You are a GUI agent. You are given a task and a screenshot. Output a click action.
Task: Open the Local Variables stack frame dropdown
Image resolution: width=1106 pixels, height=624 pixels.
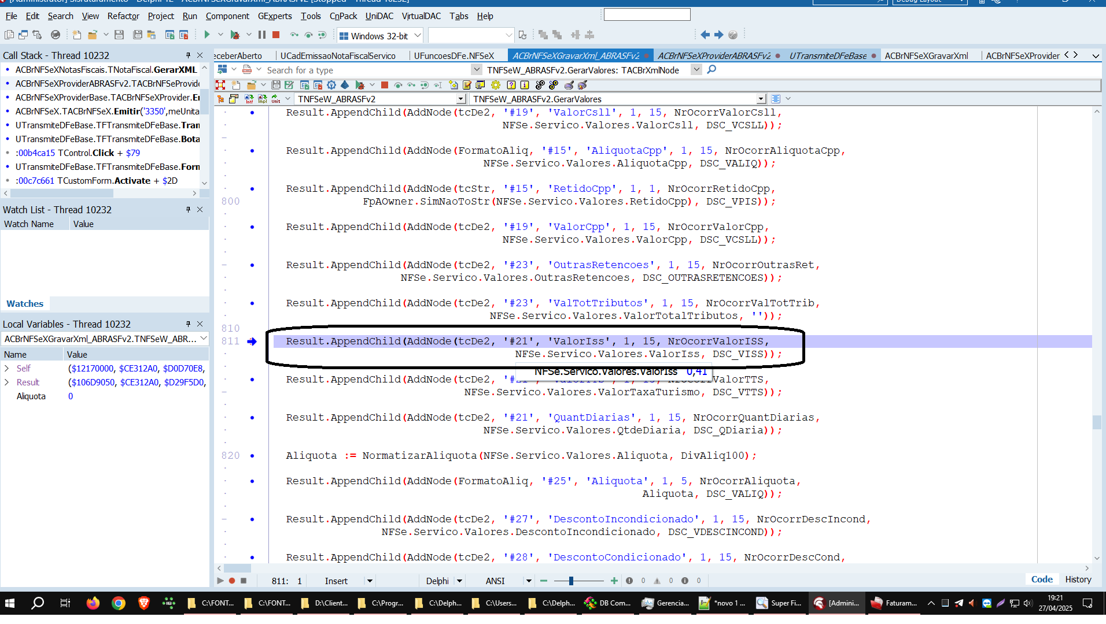[204, 339]
